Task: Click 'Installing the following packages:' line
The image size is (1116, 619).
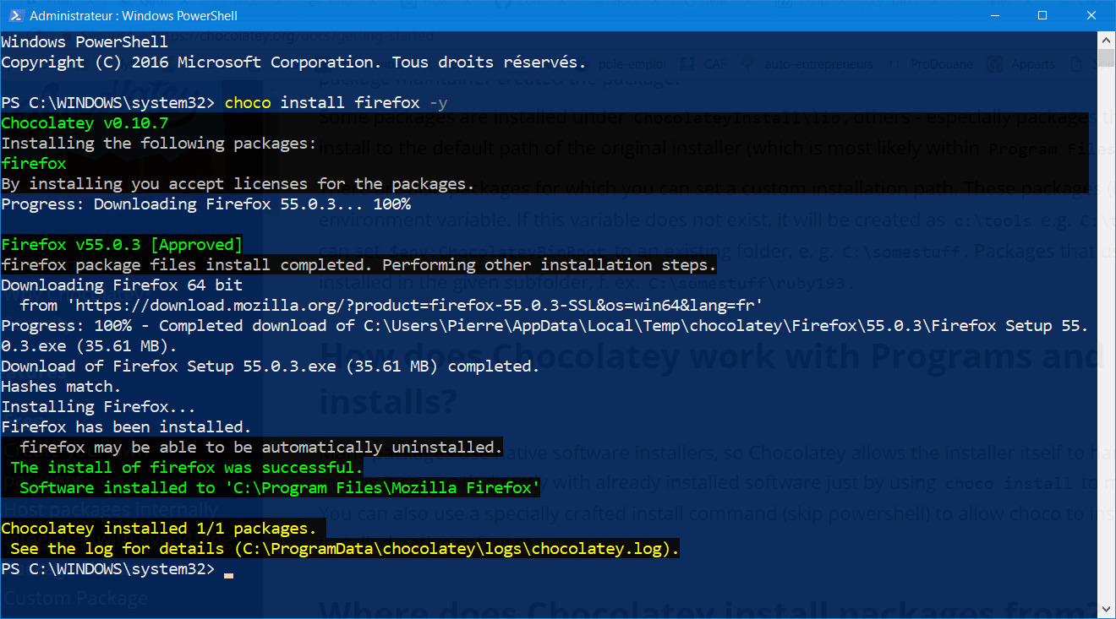Action: [x=159, y=144]
